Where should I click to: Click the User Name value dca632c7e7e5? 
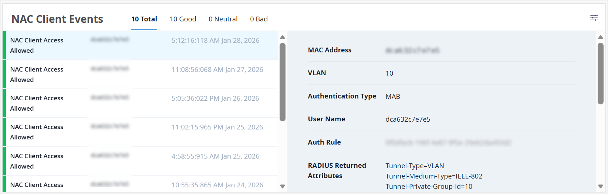tap(408, 119)
